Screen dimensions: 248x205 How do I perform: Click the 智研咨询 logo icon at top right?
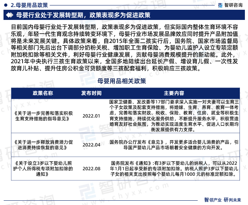coord(220,5)
